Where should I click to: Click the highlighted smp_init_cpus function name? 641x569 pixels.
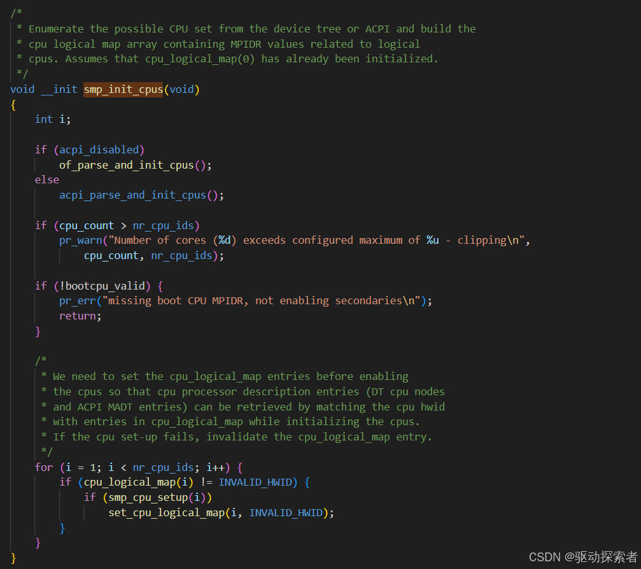[x=123, y=90]
